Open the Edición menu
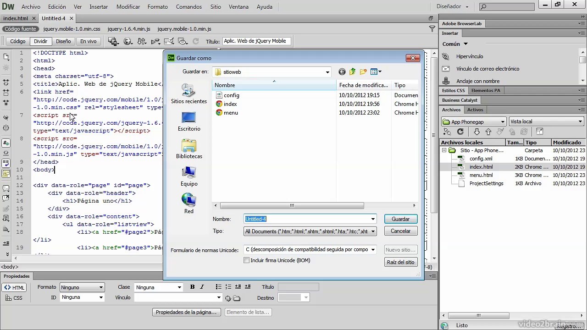 coord(57,7)
